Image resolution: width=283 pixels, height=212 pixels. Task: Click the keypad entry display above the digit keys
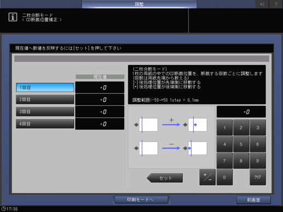click(x=241, y=111)
